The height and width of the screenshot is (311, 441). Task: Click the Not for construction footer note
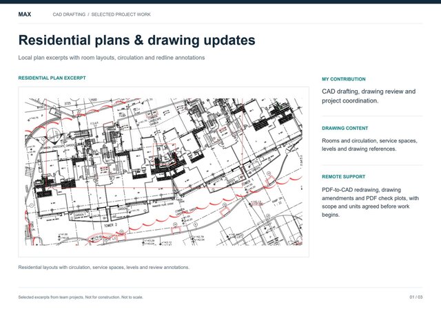pos(81,297)
